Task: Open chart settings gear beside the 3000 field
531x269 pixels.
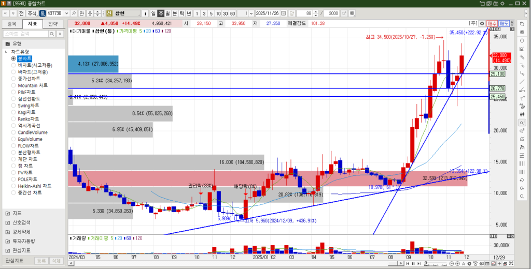Action: (x=352, y=13)
